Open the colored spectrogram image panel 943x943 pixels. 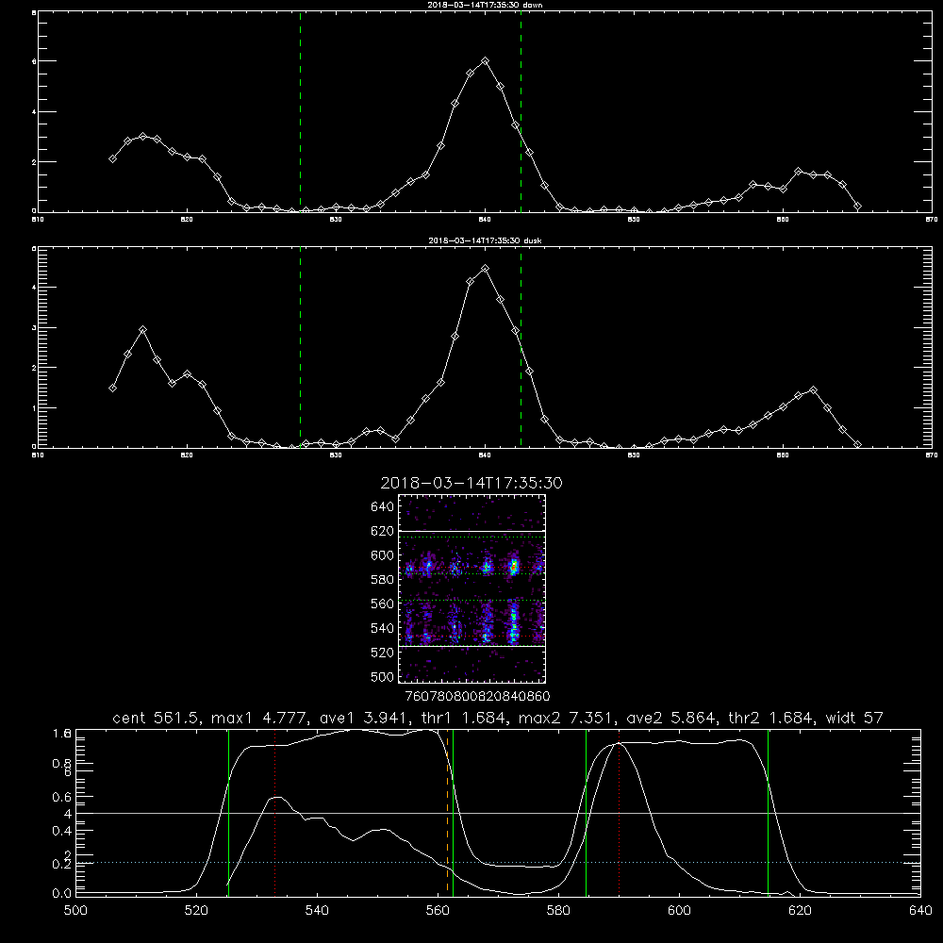point(472,588)
